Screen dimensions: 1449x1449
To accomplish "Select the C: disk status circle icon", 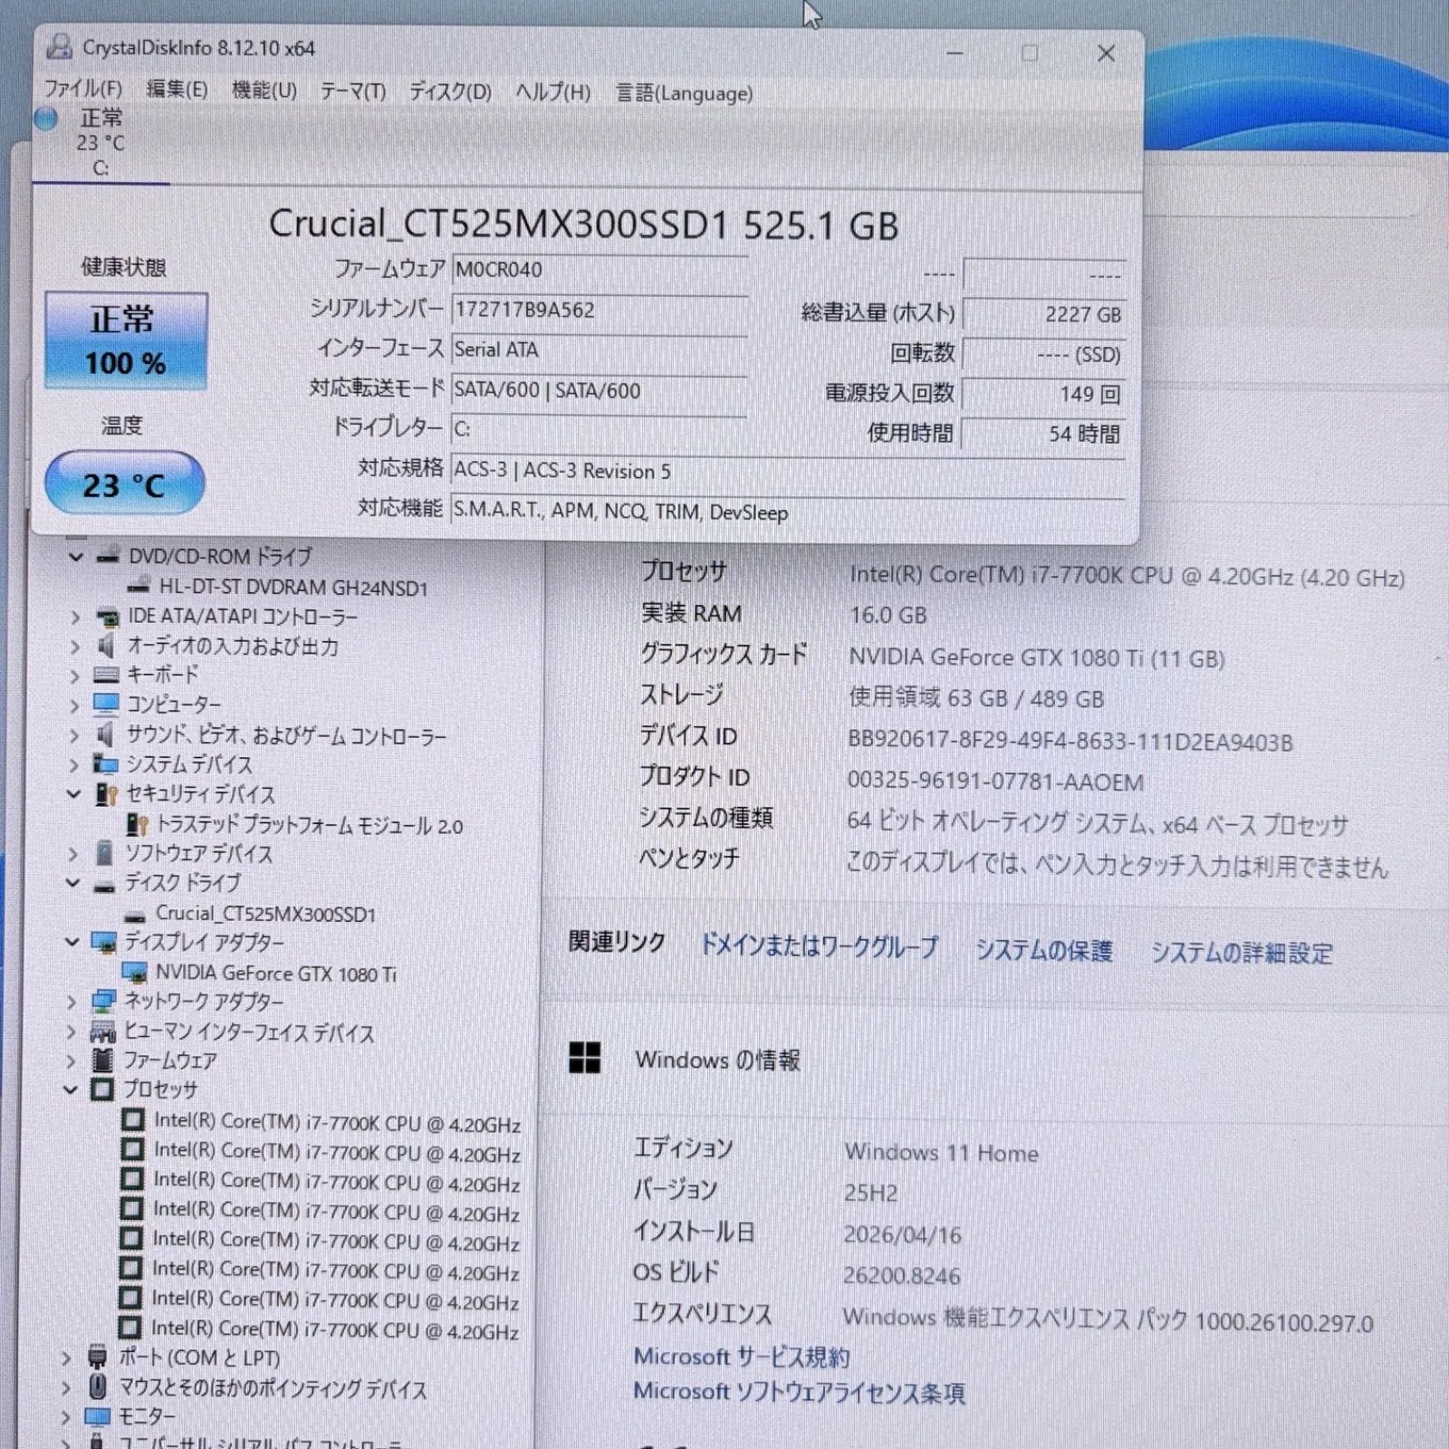I will [46, 119].
